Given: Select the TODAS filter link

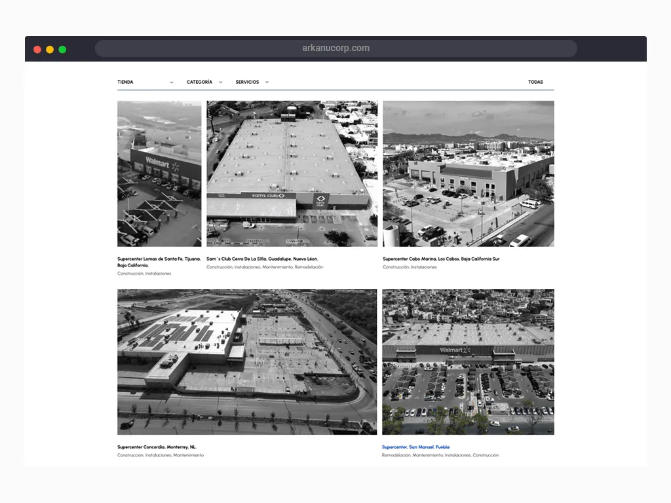Looking at the screenshot, I should coord(535,82).
